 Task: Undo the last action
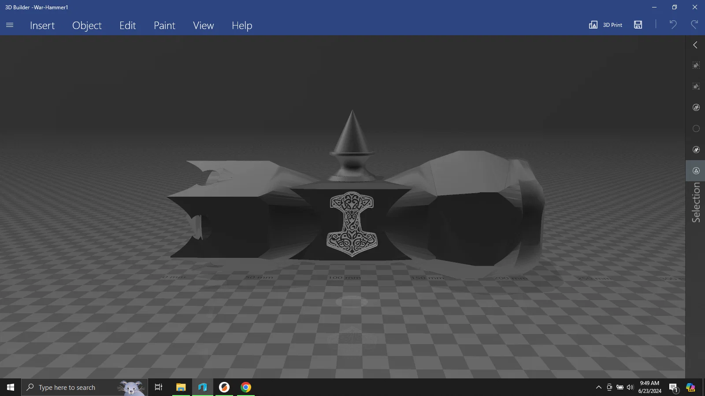click(673, 24)
